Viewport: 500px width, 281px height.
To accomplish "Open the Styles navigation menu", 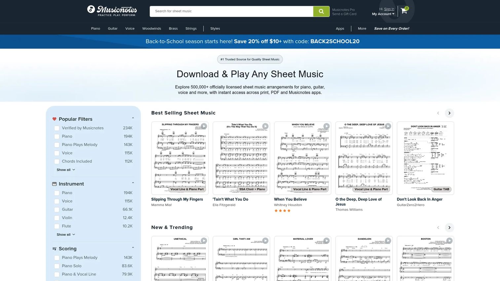I will (x=215, y=28).
